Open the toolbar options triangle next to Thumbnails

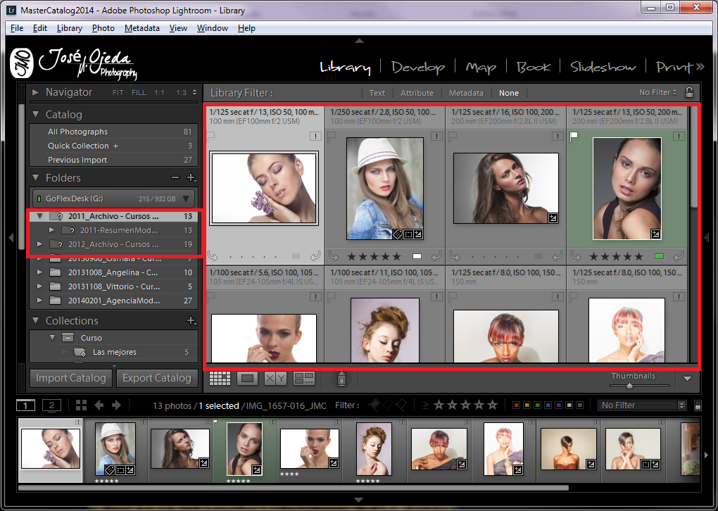point(687,379)
